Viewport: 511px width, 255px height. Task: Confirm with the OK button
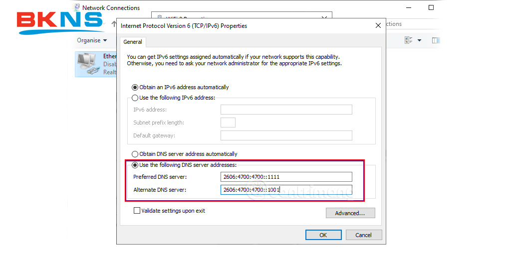pyautogui.click(x=323, y=235)
